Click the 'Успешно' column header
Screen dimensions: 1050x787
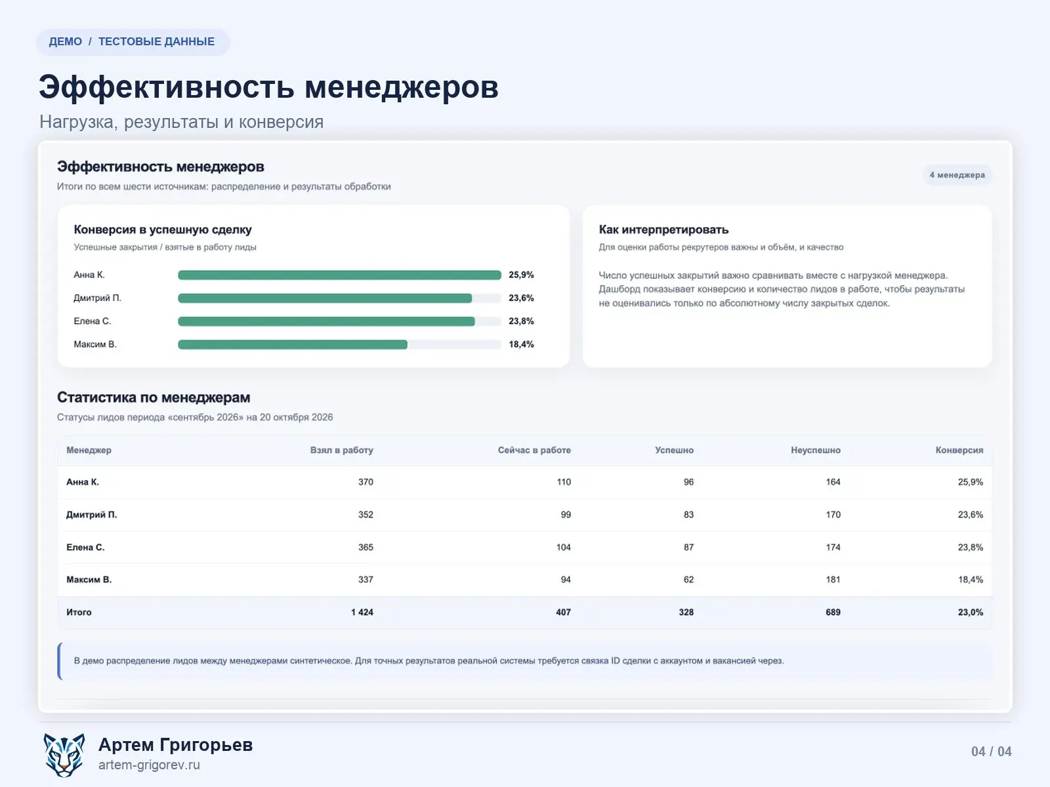[x=674, y=450]
